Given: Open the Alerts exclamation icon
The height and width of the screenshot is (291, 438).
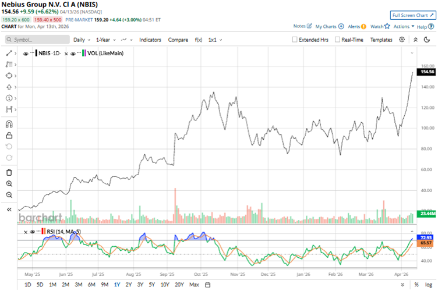Looking at the screenshot, I should coord(363,27).
